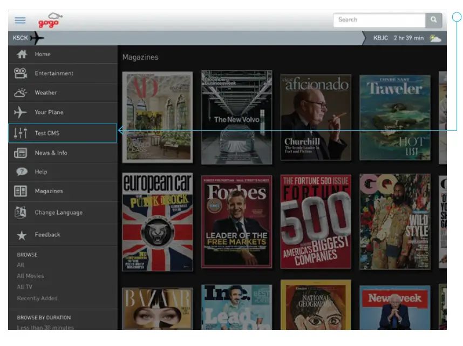
Task: Browse All TV link
Action: point(24,287)
